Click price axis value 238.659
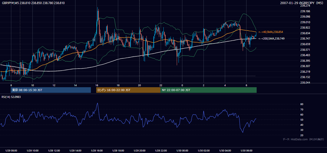The width and height of the screenshot is (327, 153). 305,44
